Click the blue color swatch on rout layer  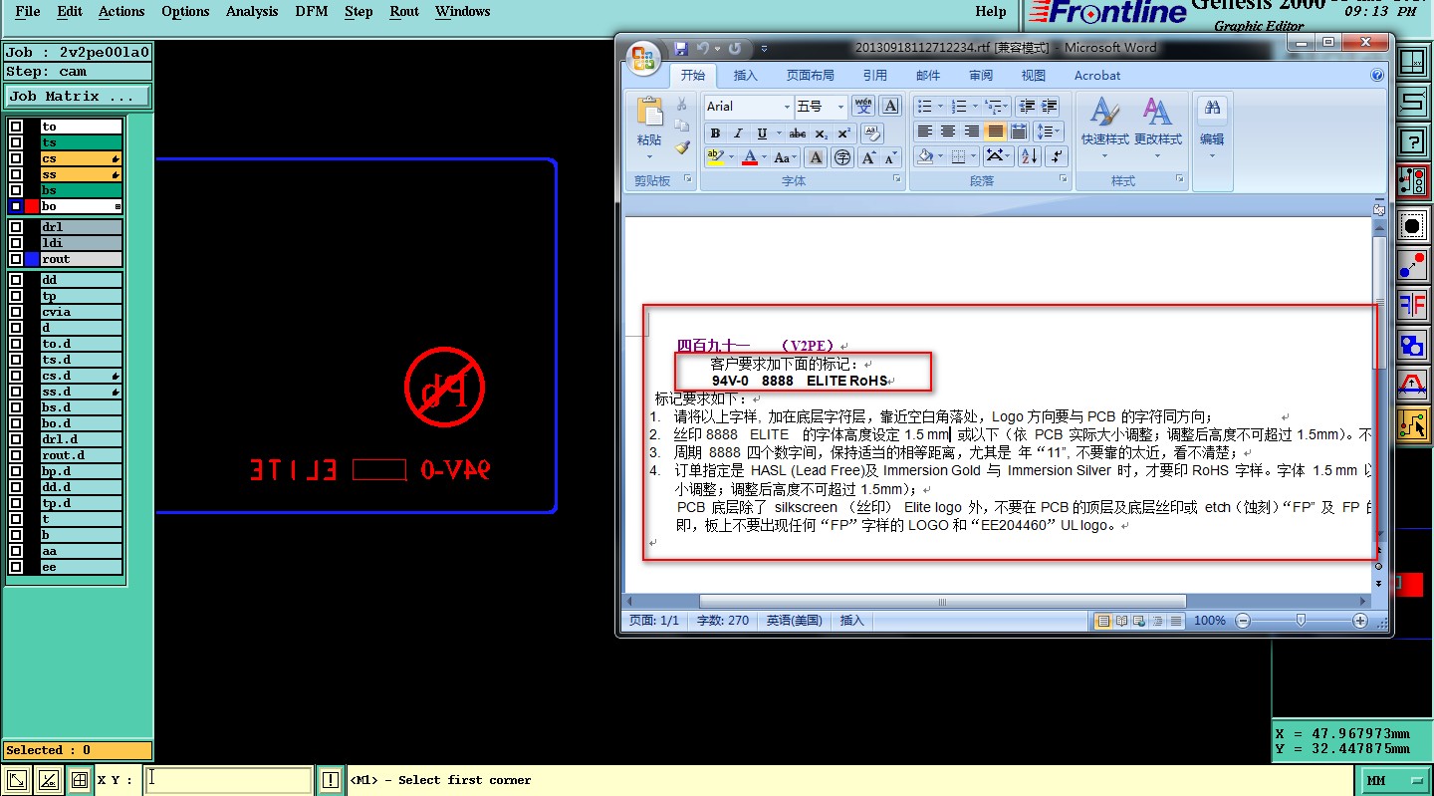coord(32,259)
